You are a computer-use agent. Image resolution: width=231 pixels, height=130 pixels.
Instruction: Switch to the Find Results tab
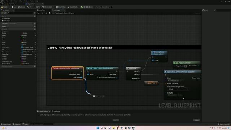[x=56, y=111]
